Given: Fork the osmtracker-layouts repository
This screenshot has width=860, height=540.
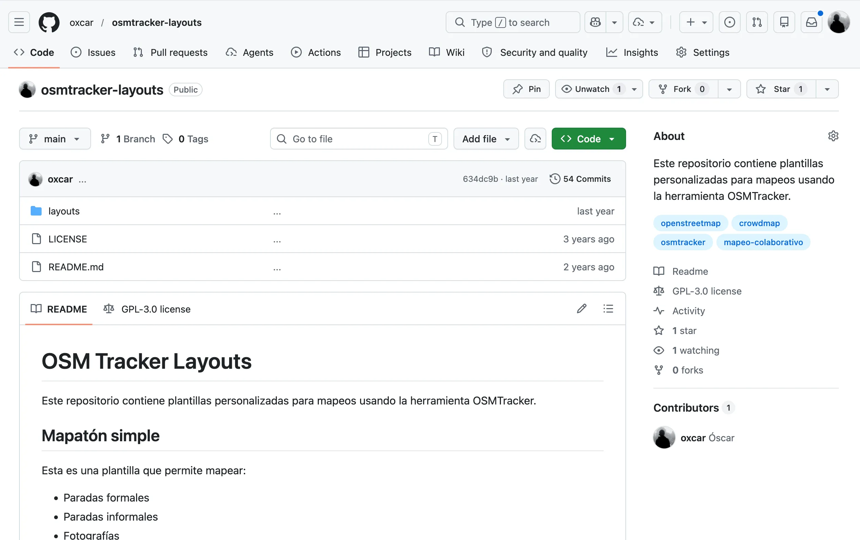Looking at the screenshot, I should (683, 89).
